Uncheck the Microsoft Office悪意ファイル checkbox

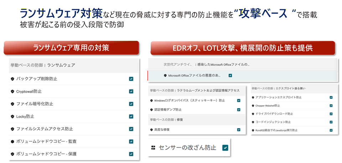click(230, 75)
